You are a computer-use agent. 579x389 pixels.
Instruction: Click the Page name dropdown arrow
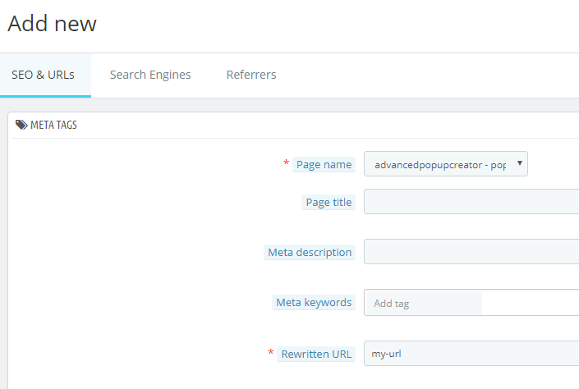(520, 163)
